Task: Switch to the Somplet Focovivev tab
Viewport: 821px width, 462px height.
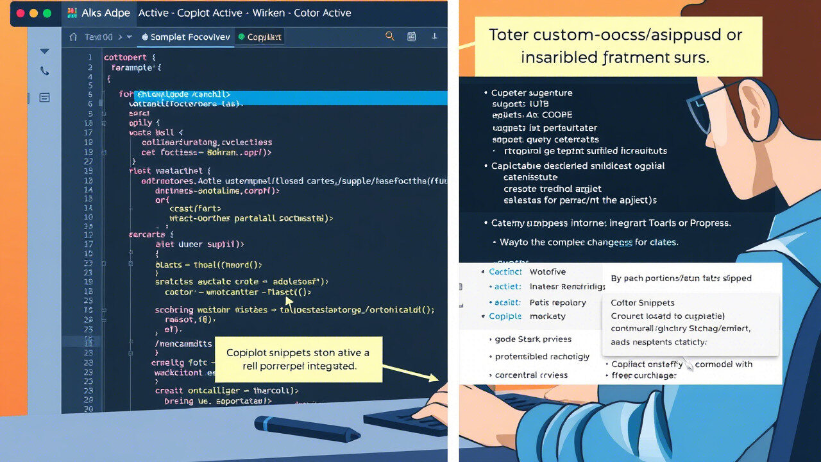Action: pos(186,37)
